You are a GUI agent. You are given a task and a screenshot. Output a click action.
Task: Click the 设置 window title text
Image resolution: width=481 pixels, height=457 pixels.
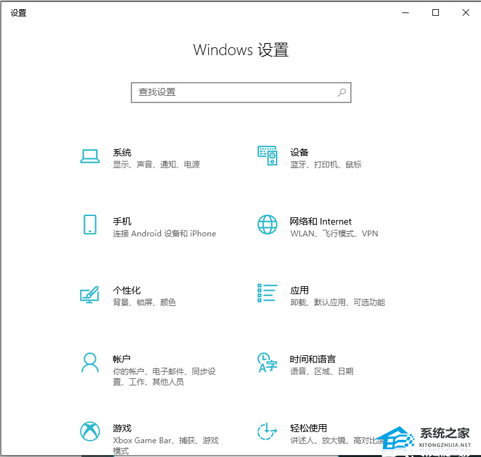coord(18,13)
